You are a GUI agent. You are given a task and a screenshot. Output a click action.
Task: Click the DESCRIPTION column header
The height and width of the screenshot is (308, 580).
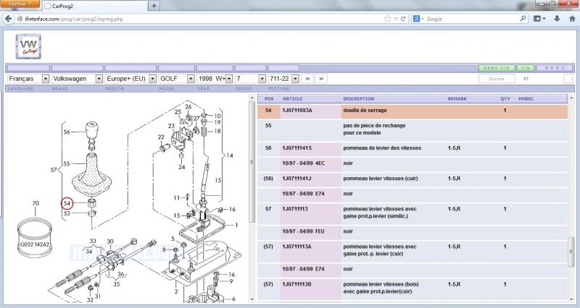[358, 99]
